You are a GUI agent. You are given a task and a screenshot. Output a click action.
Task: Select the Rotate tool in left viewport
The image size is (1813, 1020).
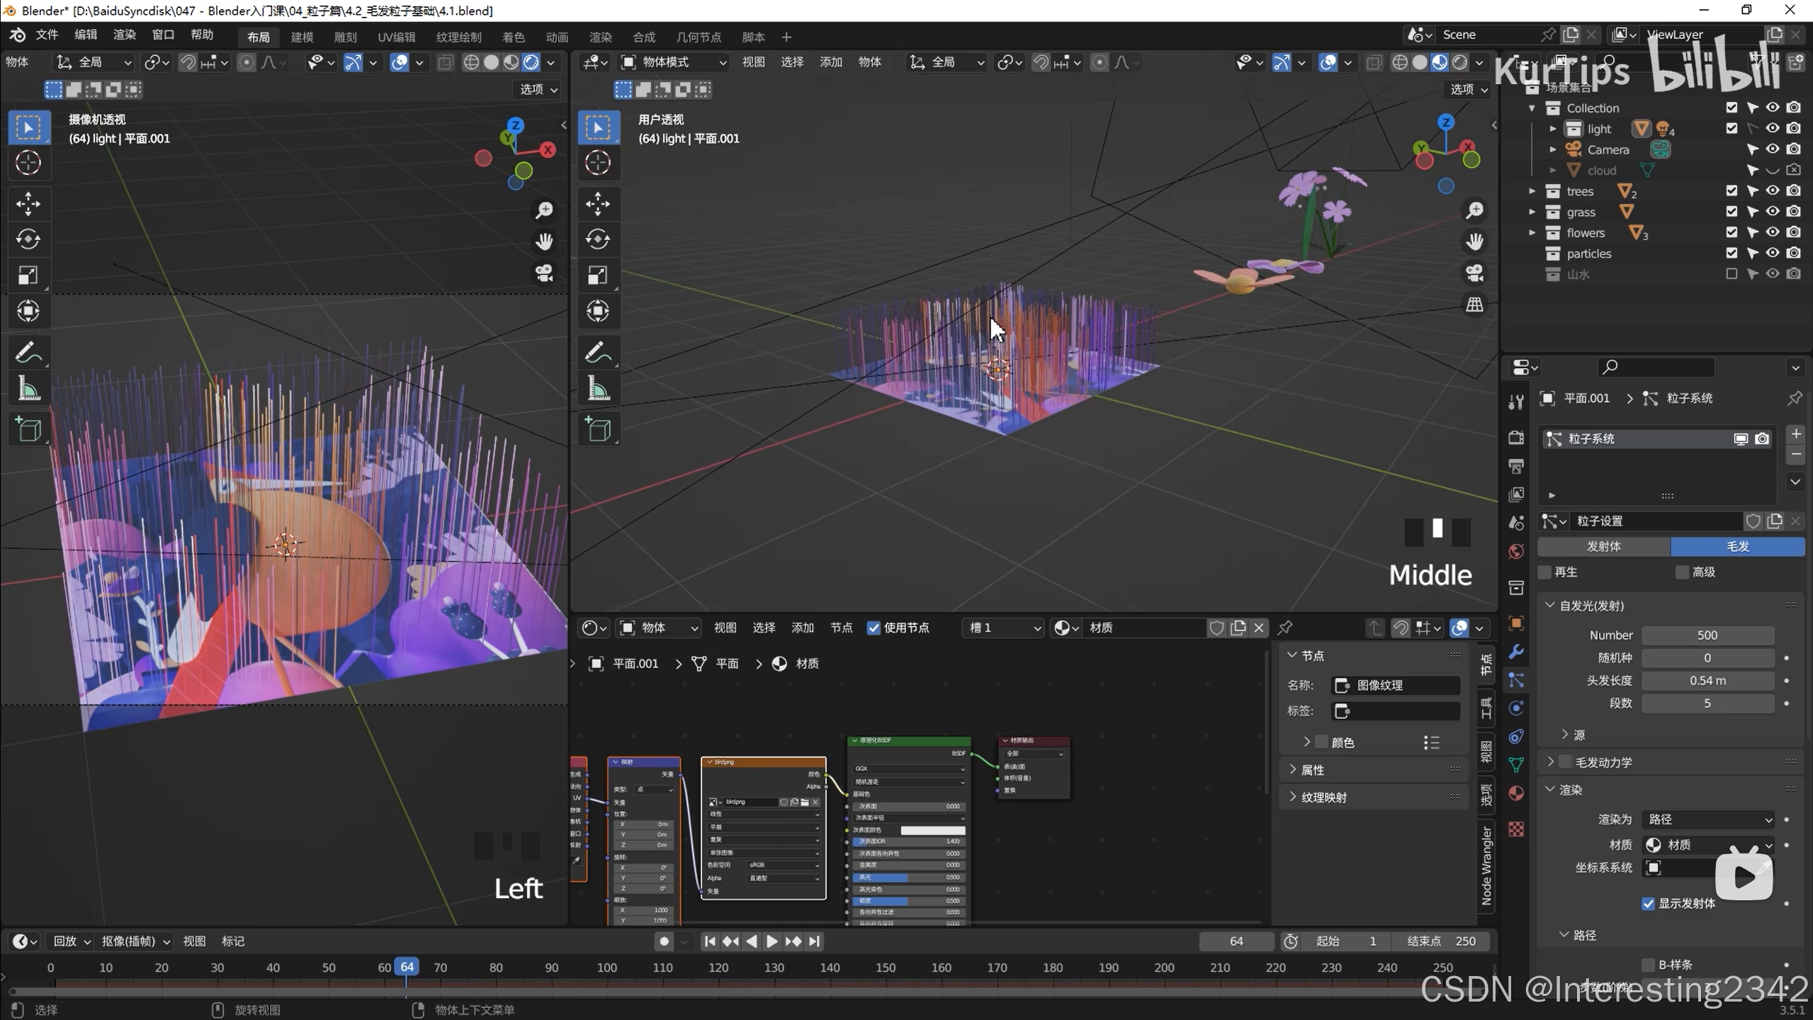point(28,239)
